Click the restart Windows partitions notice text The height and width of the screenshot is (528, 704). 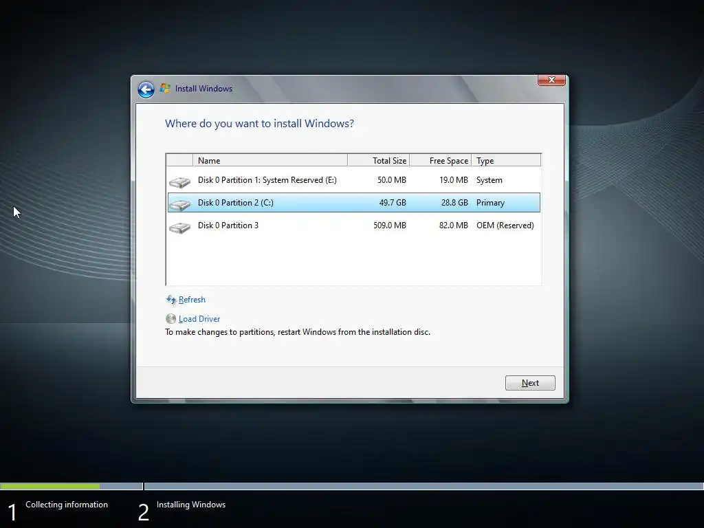coord(298,332)
